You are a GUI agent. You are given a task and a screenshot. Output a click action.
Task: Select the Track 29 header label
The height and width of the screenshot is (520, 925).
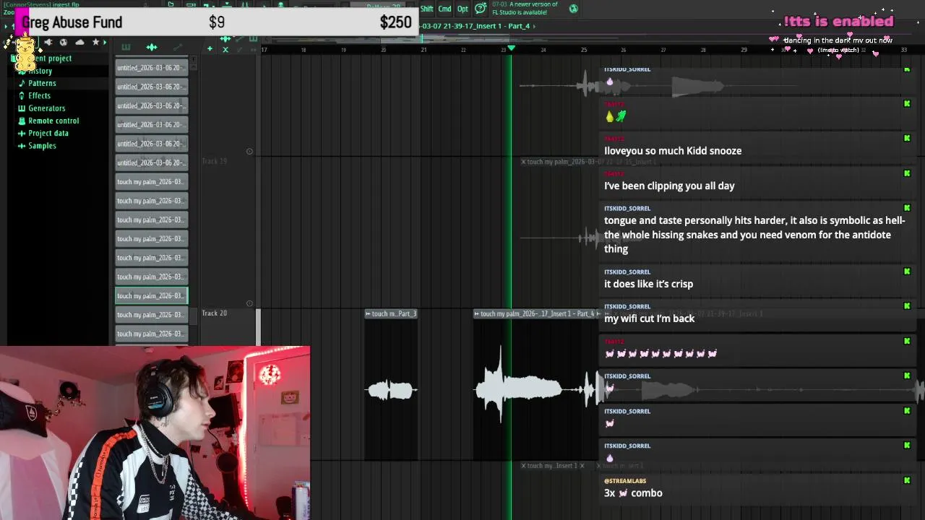pyautogui.click(x=214, y=161)
